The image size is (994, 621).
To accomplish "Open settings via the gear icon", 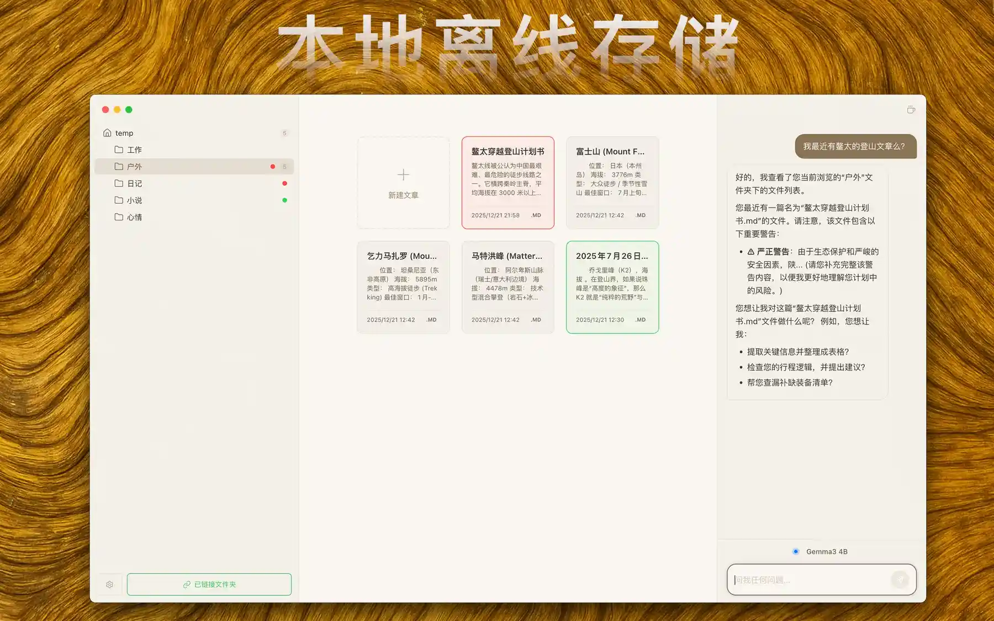I will [110, 584].
